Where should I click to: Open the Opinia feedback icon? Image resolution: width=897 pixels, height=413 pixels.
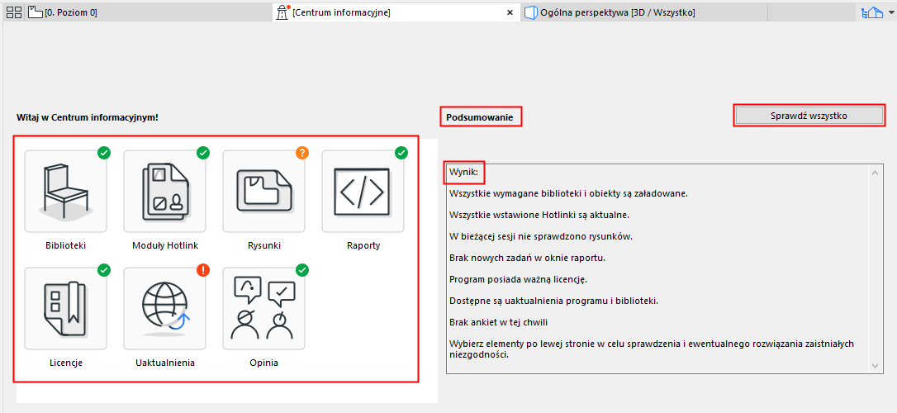click(263, 308)
